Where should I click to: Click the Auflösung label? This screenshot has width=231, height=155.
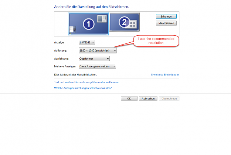pos(60,51)
